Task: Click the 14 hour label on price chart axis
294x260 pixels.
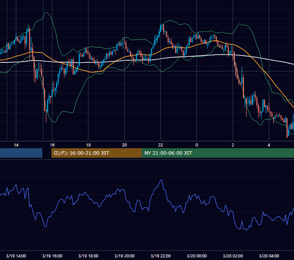Action: click(x=16, y=145)
